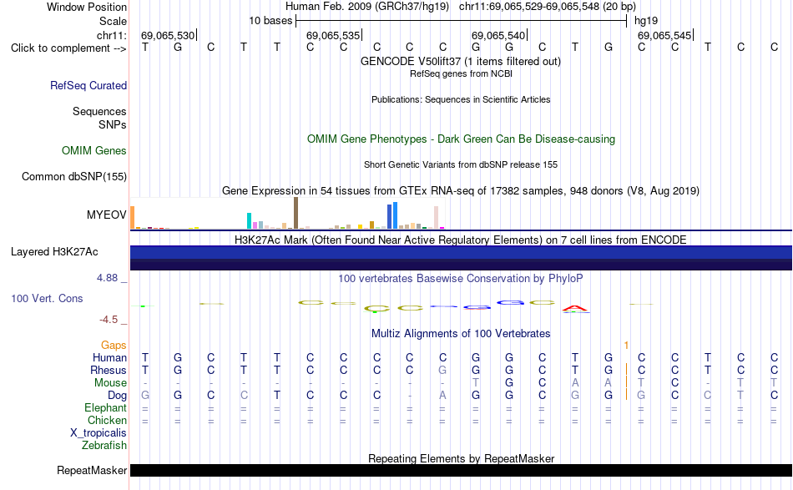This screenshot has height=490, width=793.
Task: Click the black RepeatMasker element bar
Action: (x=461, y=471)
